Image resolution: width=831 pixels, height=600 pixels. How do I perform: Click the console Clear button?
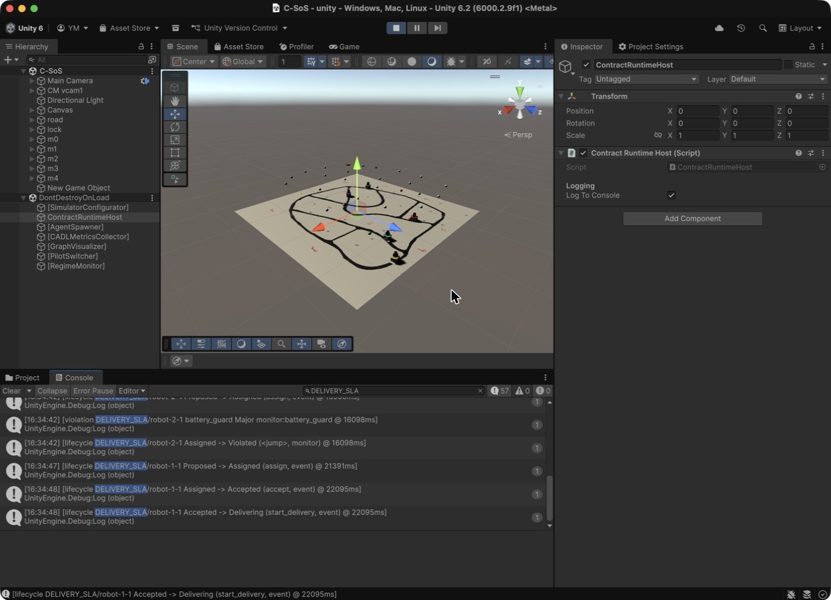pos(12,391)
